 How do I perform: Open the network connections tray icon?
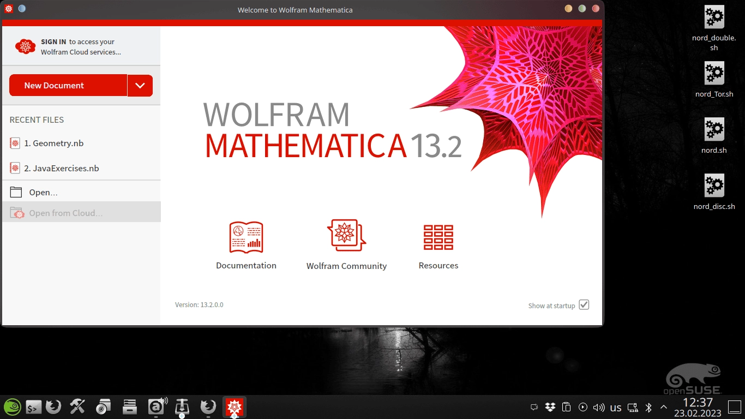633,407
